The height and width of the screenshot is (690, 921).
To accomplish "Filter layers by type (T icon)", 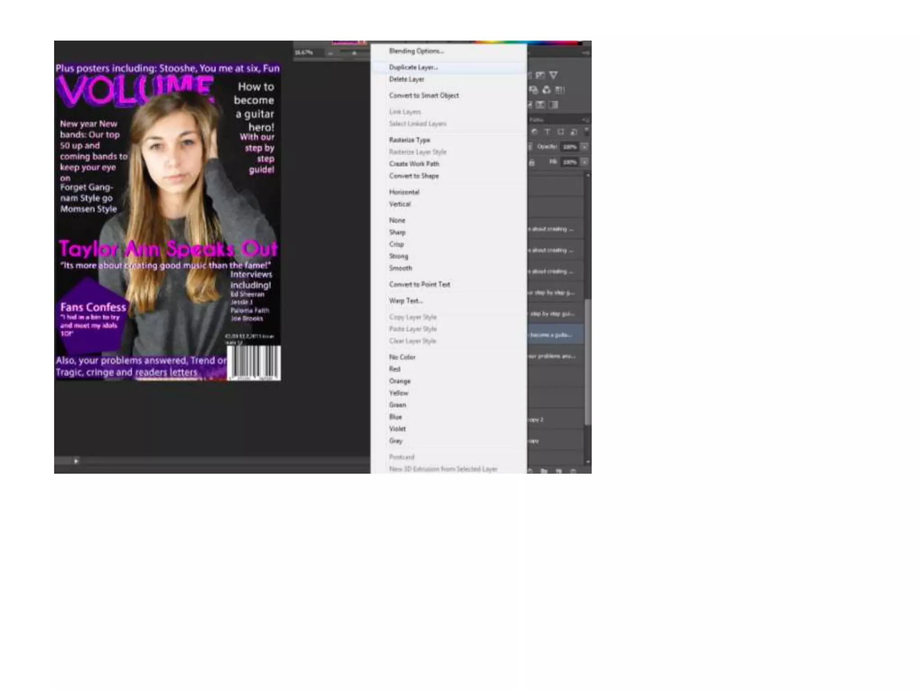I will click(x=547, y=132).
